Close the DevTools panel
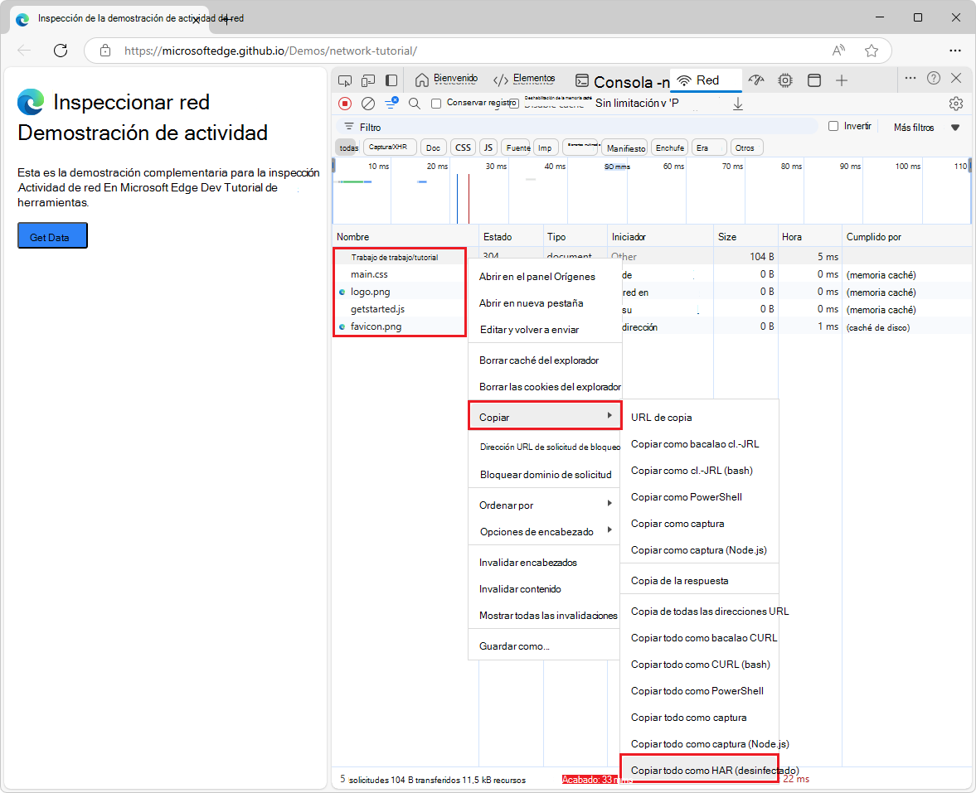This screenshot has height=793, width=976. point(957,79)
